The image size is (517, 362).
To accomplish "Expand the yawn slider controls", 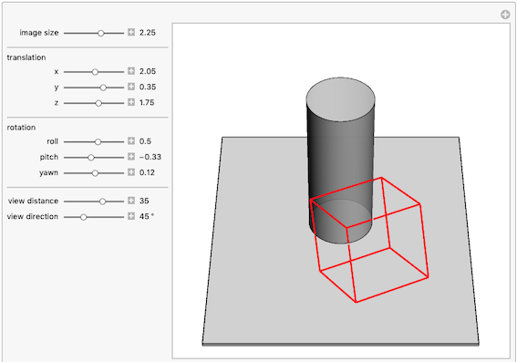I will click(131, 172).
